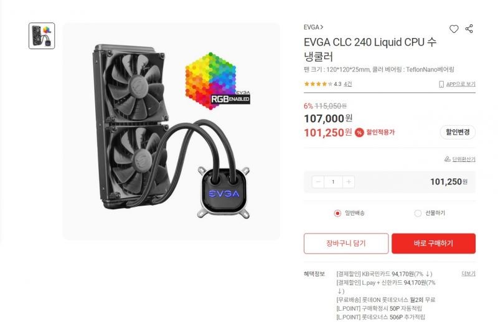Click the 바로 구매하기 button

(x=433, y=244)
